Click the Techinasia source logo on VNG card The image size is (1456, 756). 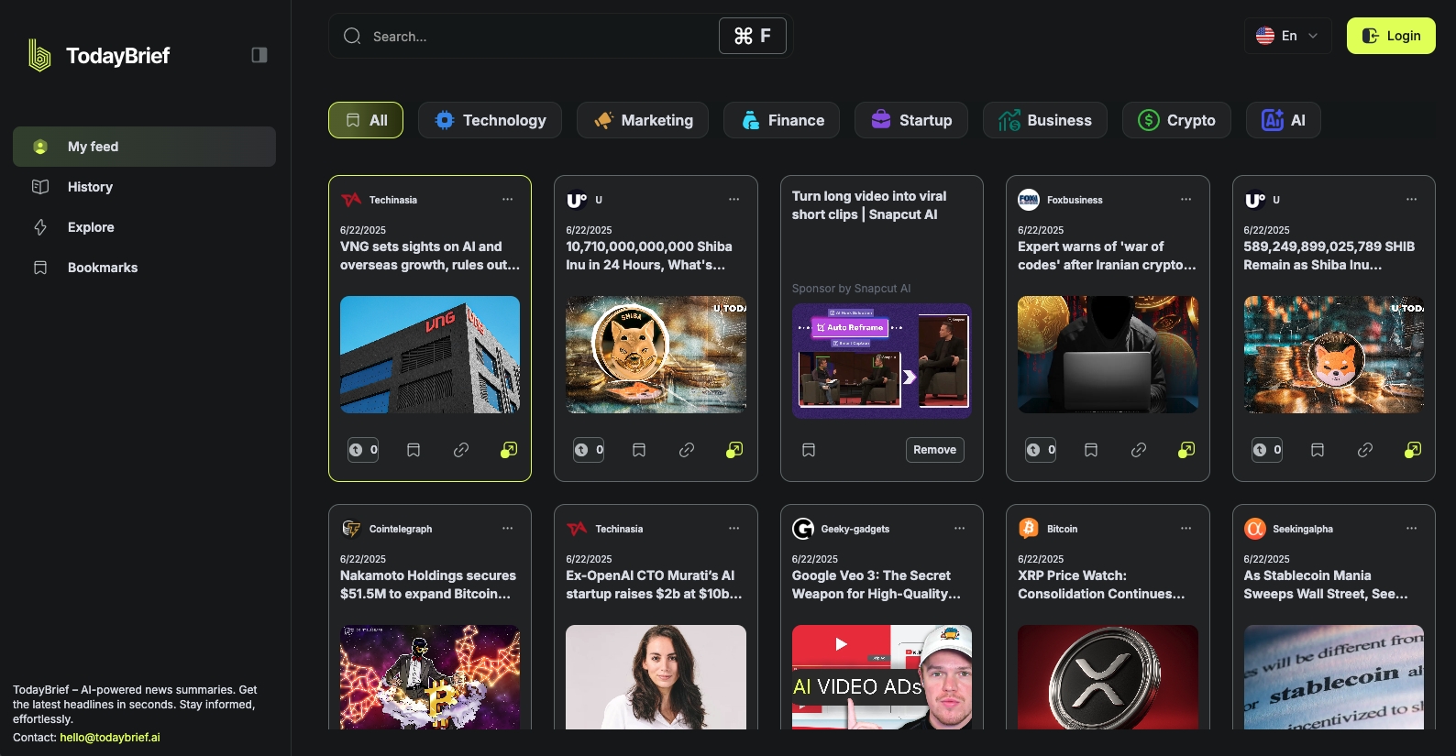coord(351,200)
